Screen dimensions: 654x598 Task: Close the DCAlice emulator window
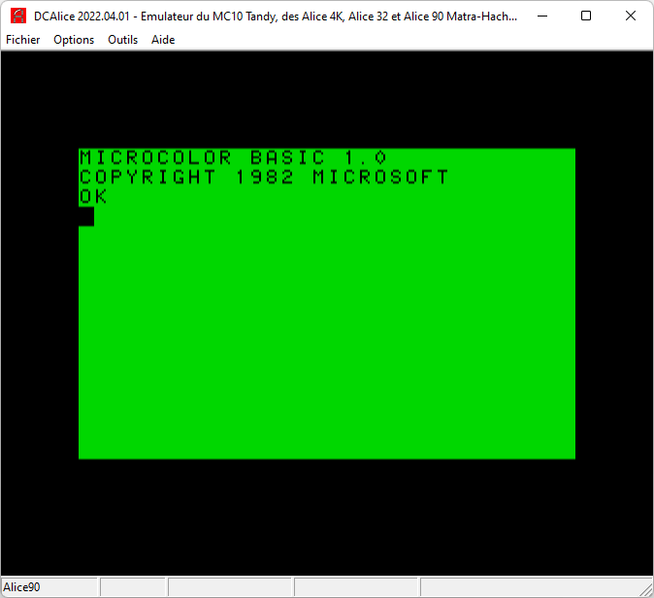tap(631, 17)
